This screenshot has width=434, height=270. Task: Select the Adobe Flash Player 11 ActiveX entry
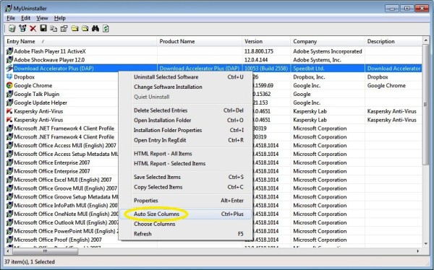point(50,51)
